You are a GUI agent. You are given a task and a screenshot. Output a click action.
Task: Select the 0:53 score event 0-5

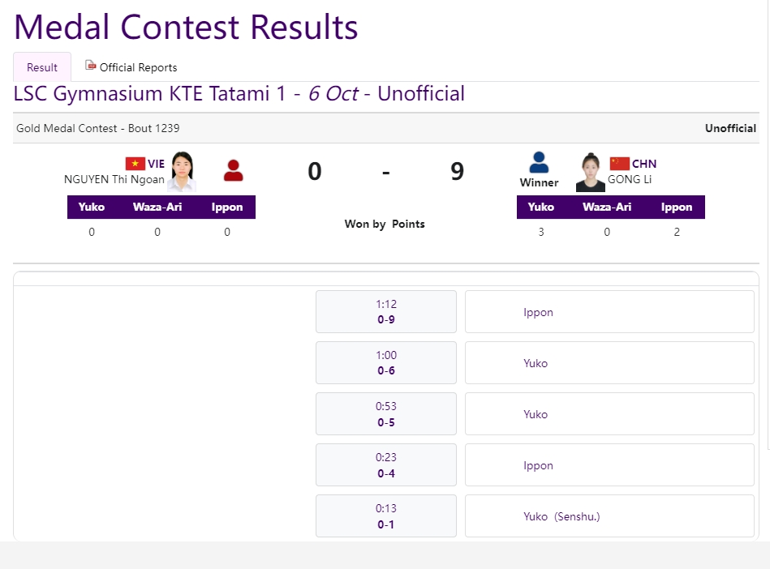point(386,413)
